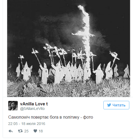This screenshot has height=139, width=133.
Task: Follow the account via the Читать button
Action: click(116, 105)
